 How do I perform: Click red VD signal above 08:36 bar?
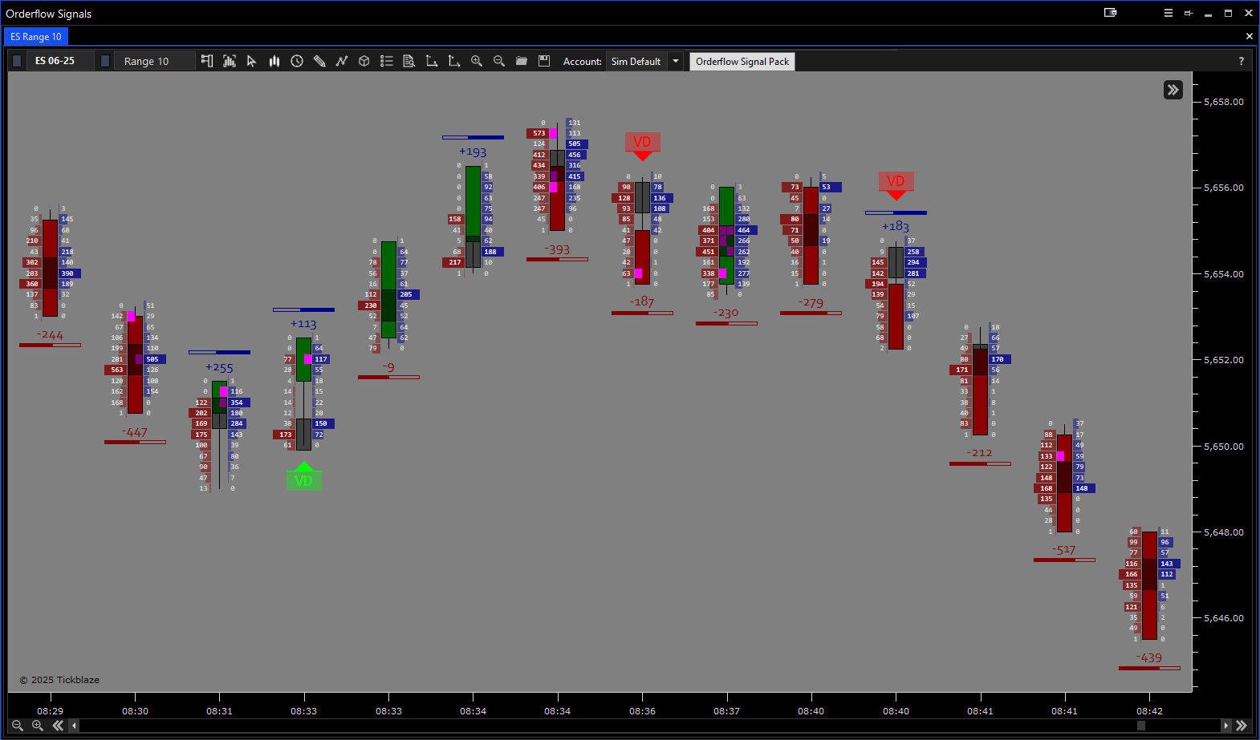point(642,145)
